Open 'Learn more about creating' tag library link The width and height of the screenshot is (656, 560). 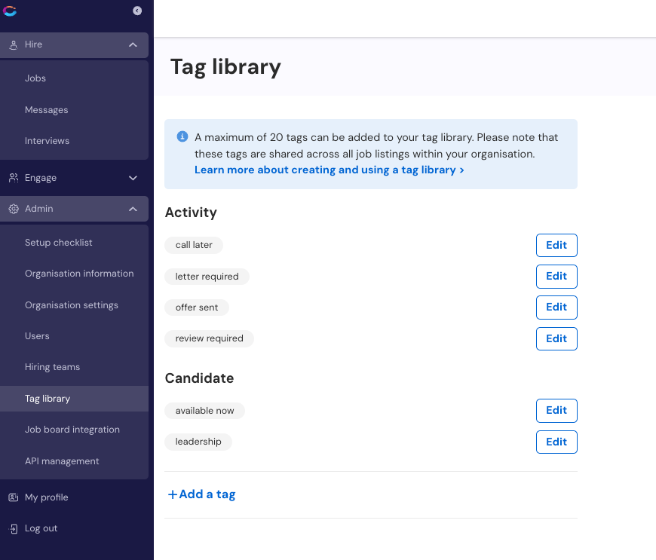[330, 170]
